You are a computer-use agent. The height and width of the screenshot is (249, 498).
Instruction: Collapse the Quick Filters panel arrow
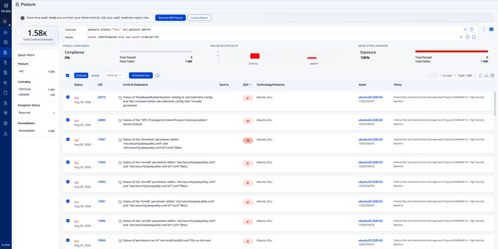[59, 34]
